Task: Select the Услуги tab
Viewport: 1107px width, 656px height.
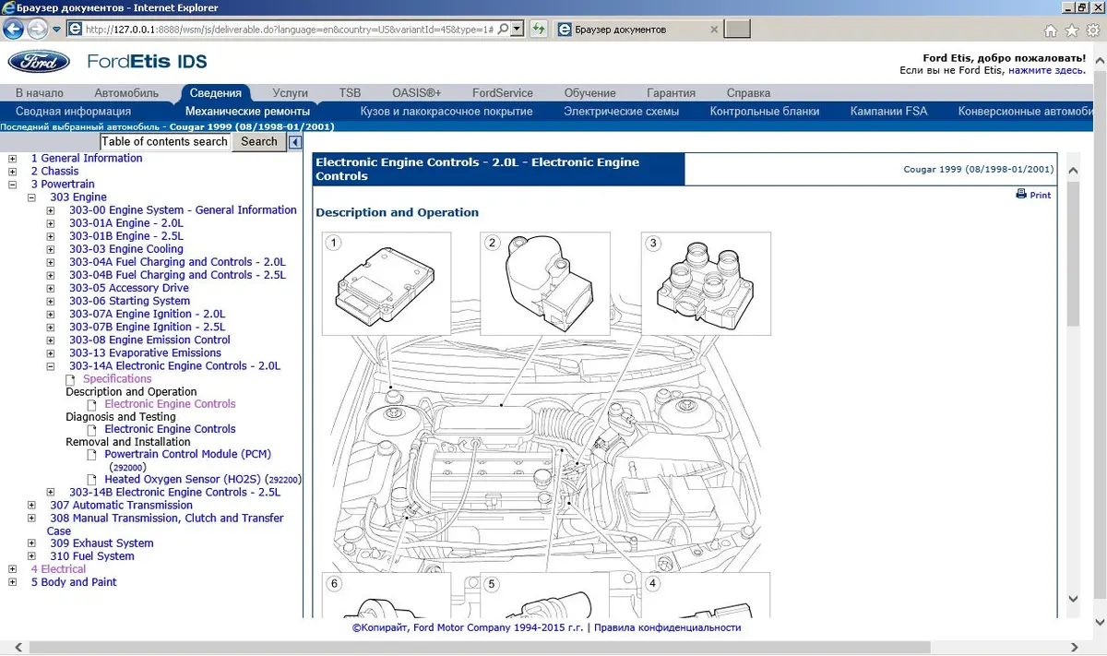Action: point(291,93)
